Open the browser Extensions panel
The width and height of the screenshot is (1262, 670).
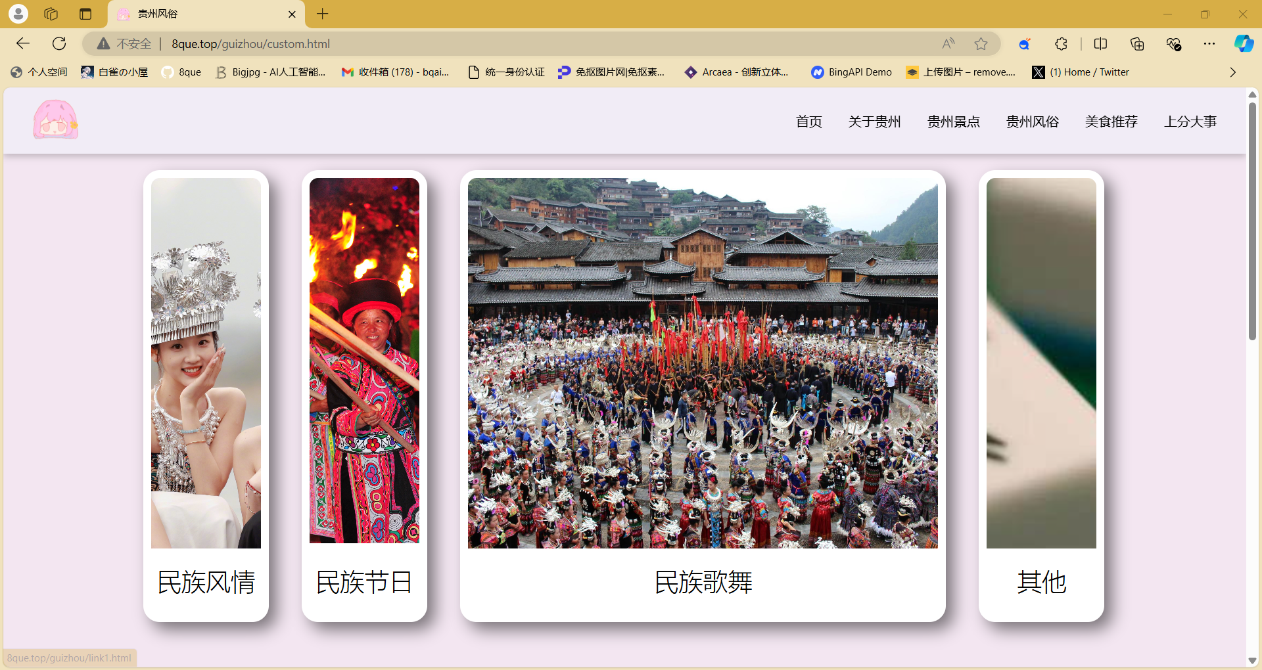1061,43
